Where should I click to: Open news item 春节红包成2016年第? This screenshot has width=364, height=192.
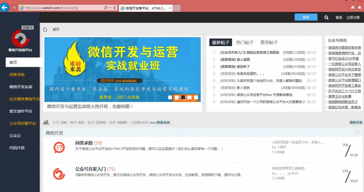pyautogui.click(x=343, y=59)
